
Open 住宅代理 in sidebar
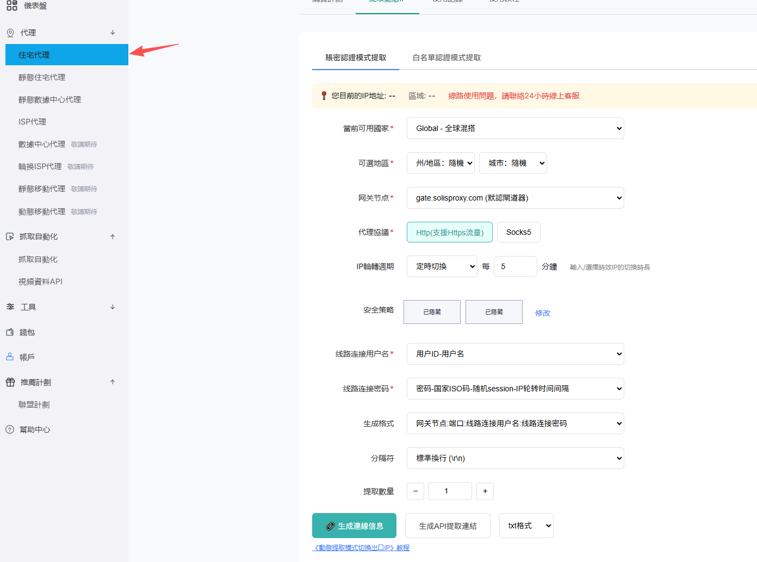[x=67, y=55]
